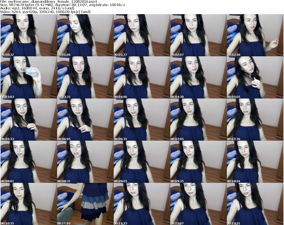This screenshot has height=225, width=284.
Task: Select the thumbnail timestamped 00:00:32
Action: click(x=29, y=35)
